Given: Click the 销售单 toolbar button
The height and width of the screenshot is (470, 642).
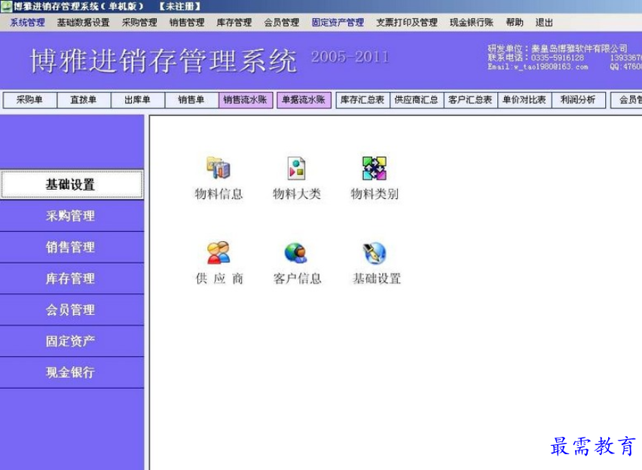Looking at the screenshot, I should click(x=191, y=100).
